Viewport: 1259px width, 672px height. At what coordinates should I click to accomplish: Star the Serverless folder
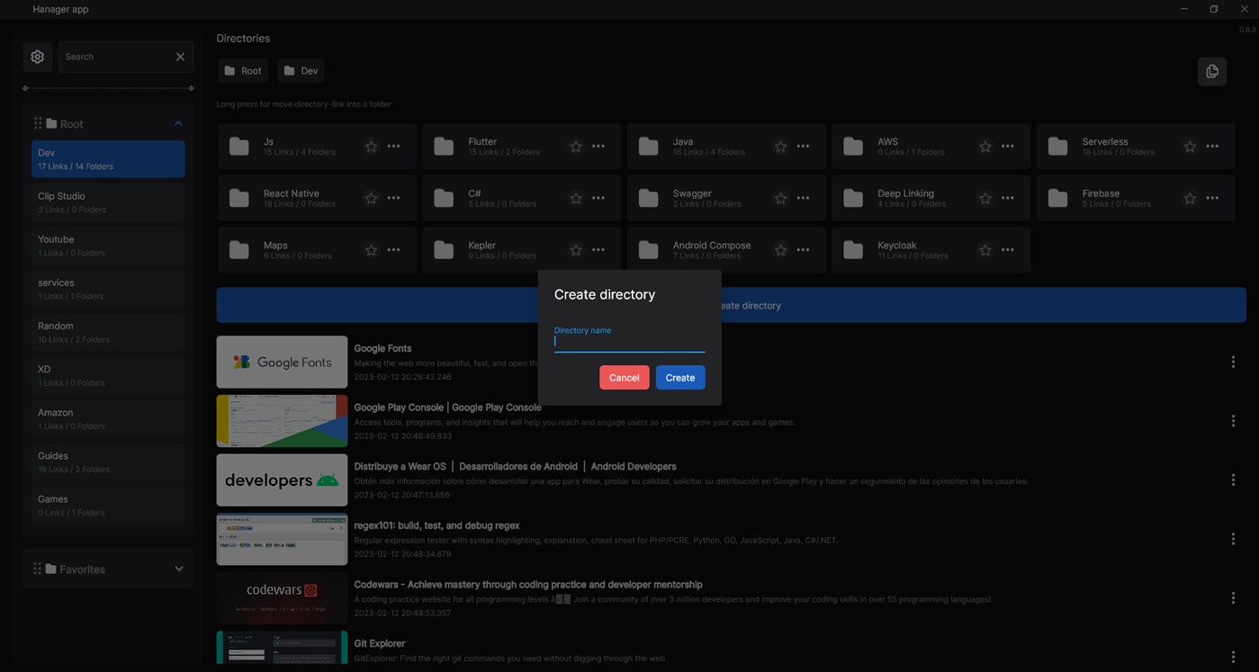(1190, 147)
